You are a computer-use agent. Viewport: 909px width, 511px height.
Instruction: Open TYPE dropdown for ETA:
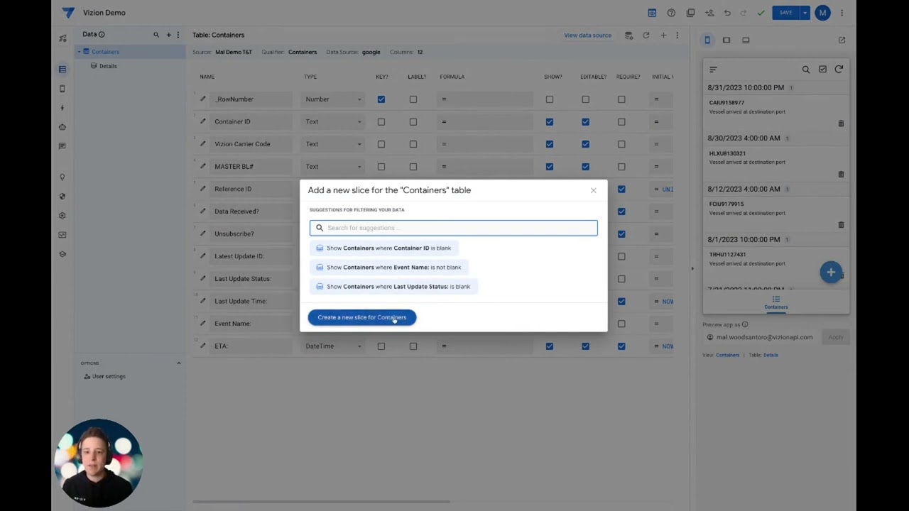333,346
